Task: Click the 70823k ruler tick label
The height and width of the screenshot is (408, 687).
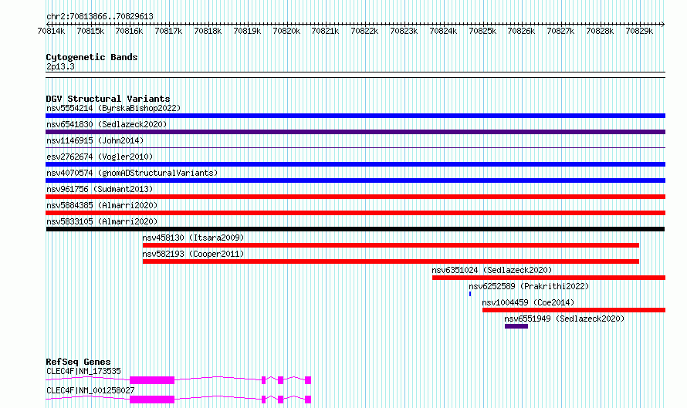Action: tap(404, 31)
